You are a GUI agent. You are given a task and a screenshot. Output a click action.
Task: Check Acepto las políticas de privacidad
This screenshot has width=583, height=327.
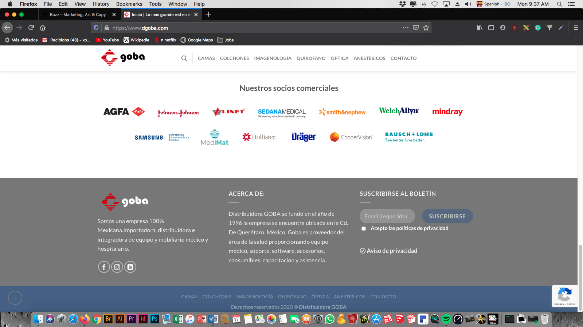click(364, 229)
